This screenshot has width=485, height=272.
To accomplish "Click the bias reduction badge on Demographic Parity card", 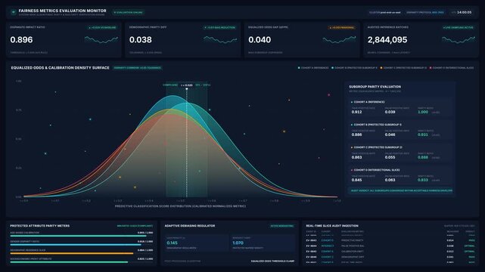I will (220, 27).
